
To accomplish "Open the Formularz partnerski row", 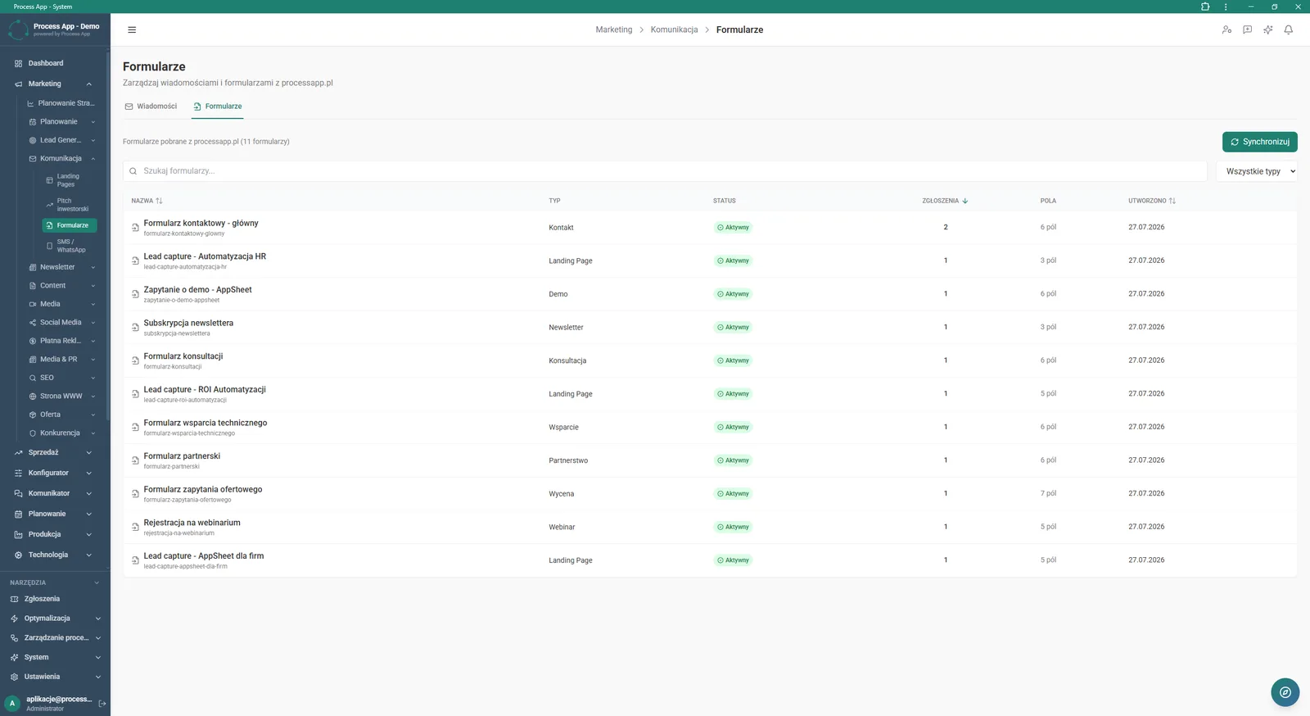I will 710,460.
